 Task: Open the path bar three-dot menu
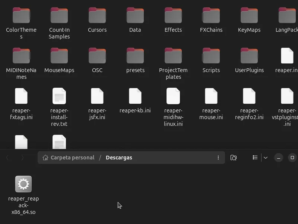[218, 158]
